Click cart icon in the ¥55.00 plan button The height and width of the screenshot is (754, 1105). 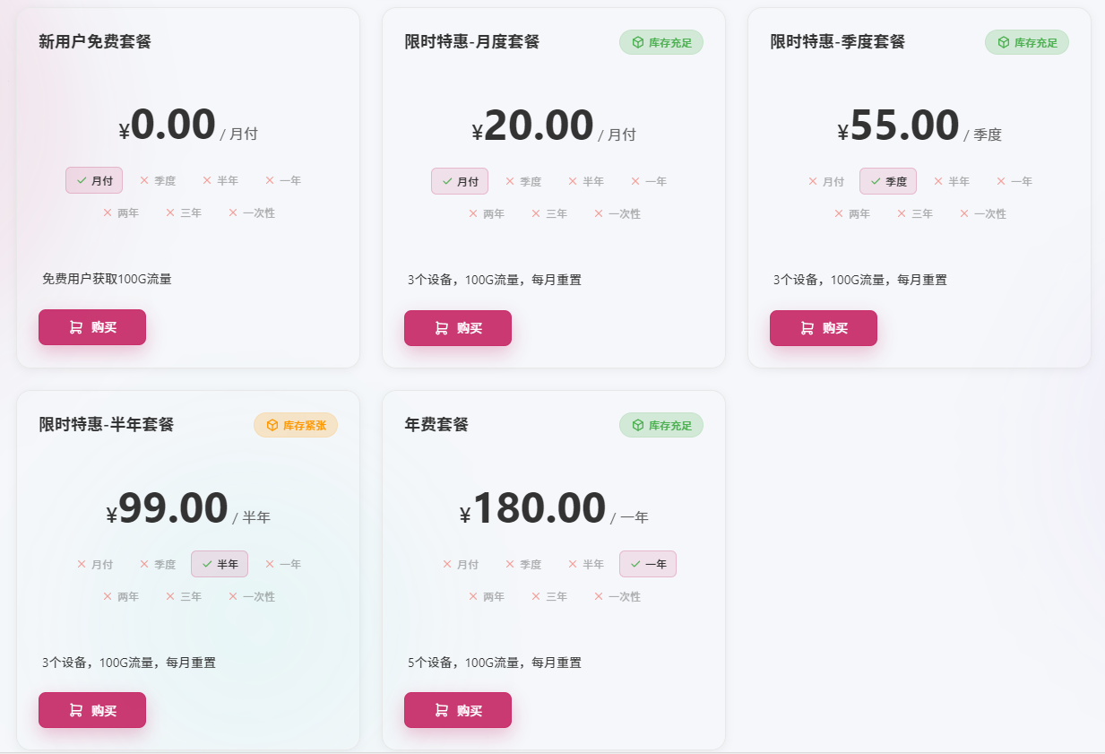coord(807,328)
